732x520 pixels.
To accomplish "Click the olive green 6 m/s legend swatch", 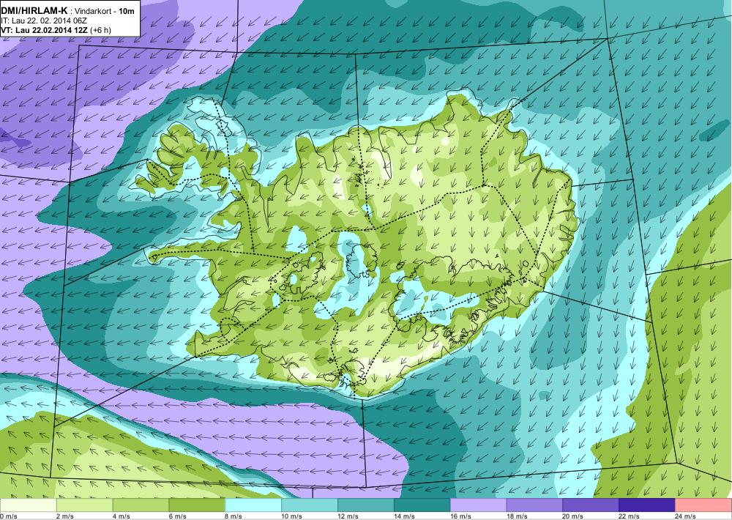I will pos(197,505).
